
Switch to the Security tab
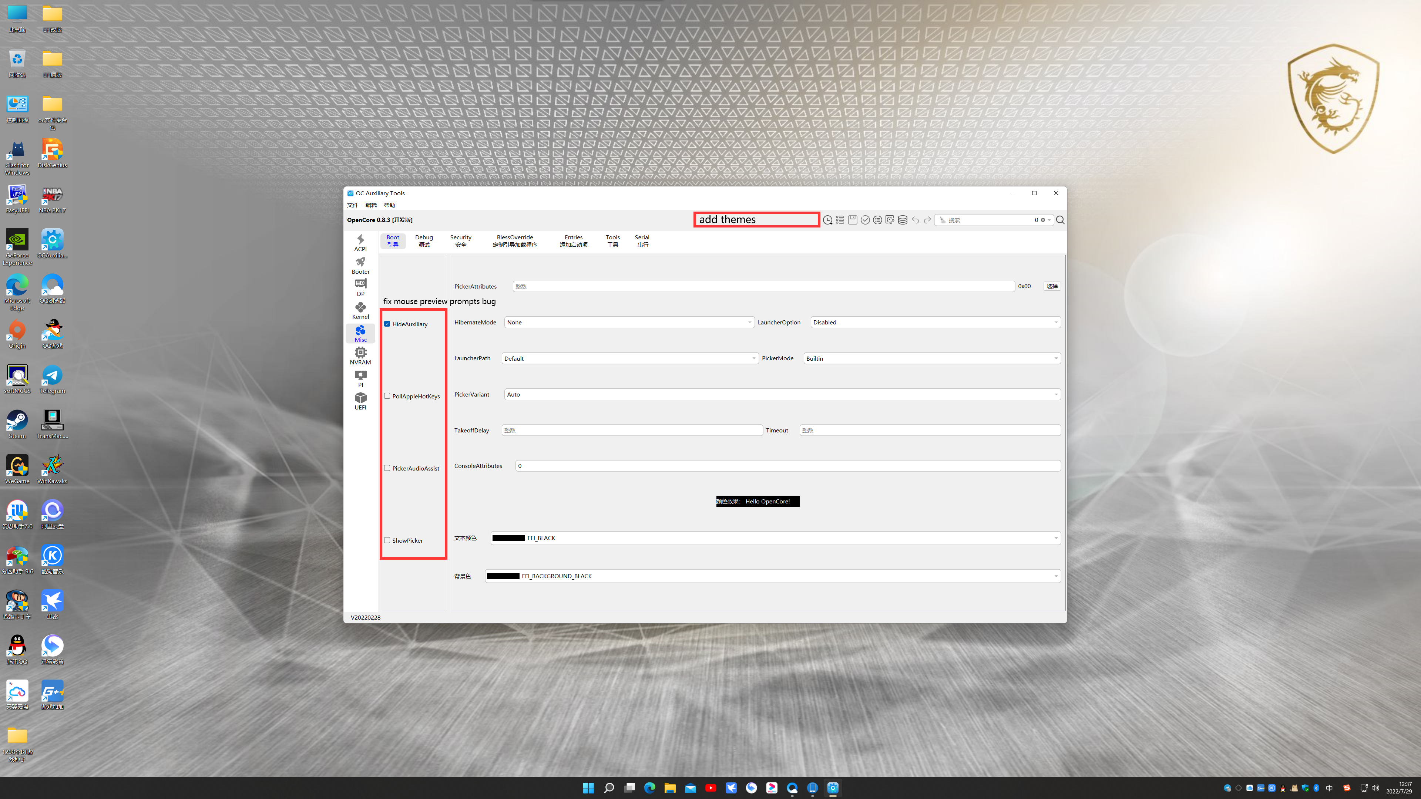[461, 241]
